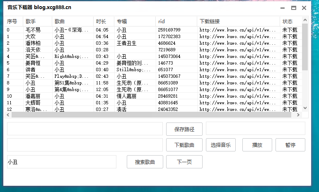319x192 pixels.
Task: Sort by 序号 column header
Action: point(14,22)
